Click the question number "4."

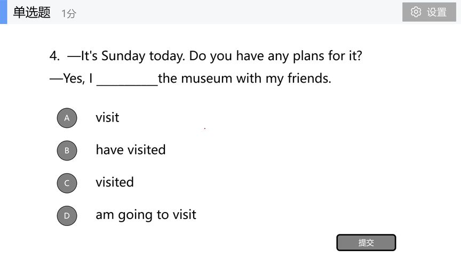[54, 56]
